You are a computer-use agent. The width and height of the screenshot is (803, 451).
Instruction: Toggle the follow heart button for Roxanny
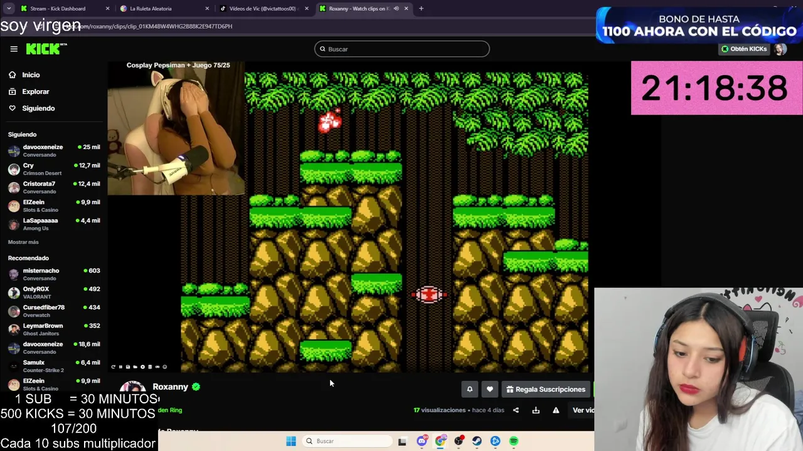490,389
